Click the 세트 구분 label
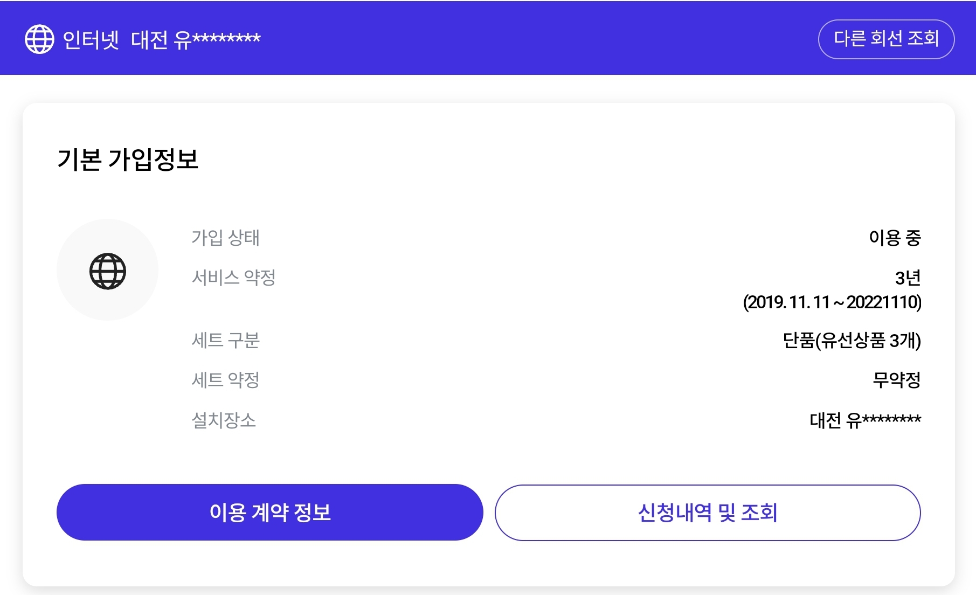 point(225,340)
